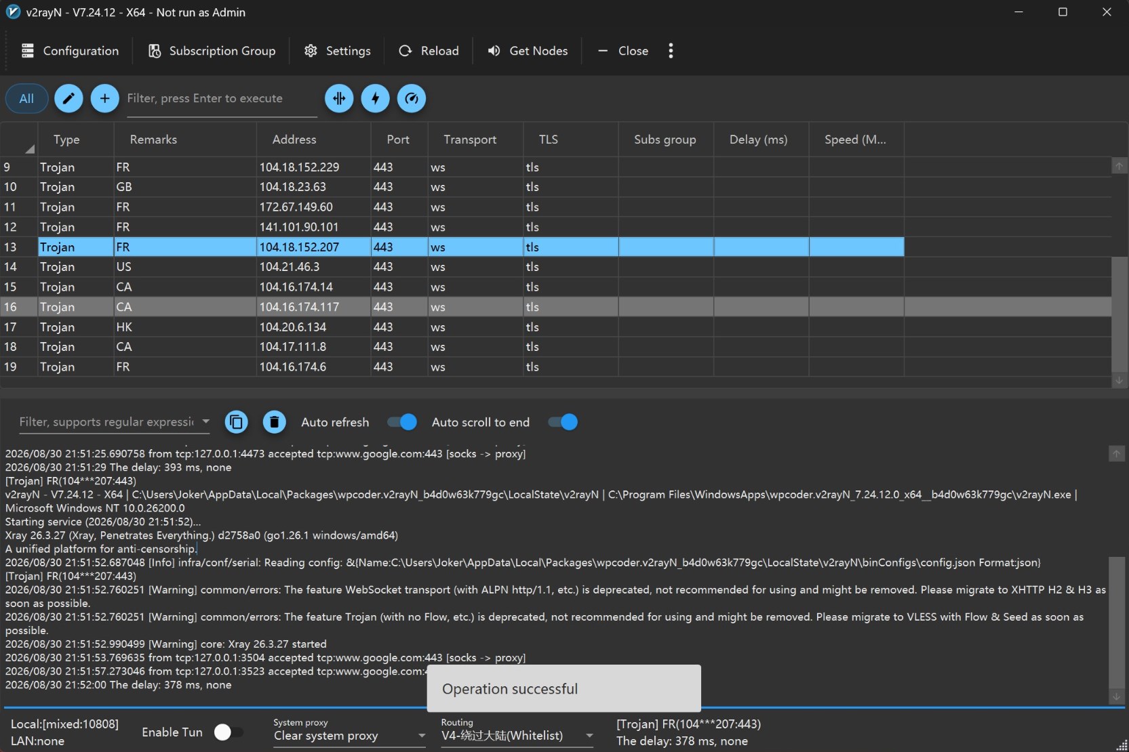Click the speedometer speed test icon
Screen dimensions: 1129x752
tap(412, 98)
